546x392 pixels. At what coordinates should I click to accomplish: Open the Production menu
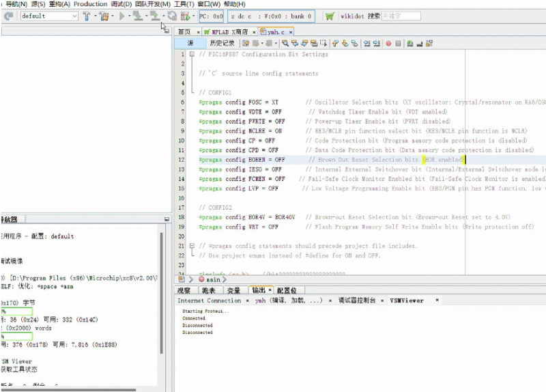click(90, 4)
